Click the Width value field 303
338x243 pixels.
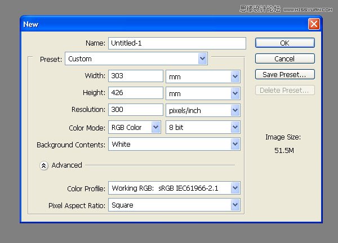pos(136,76)
